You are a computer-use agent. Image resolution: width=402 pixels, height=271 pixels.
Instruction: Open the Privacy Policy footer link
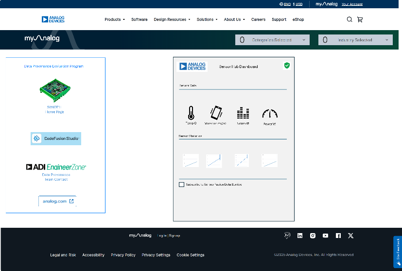123,255
